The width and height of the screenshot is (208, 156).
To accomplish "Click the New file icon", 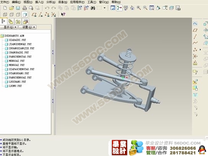I will pyautogui.click(x=5, y=8).
